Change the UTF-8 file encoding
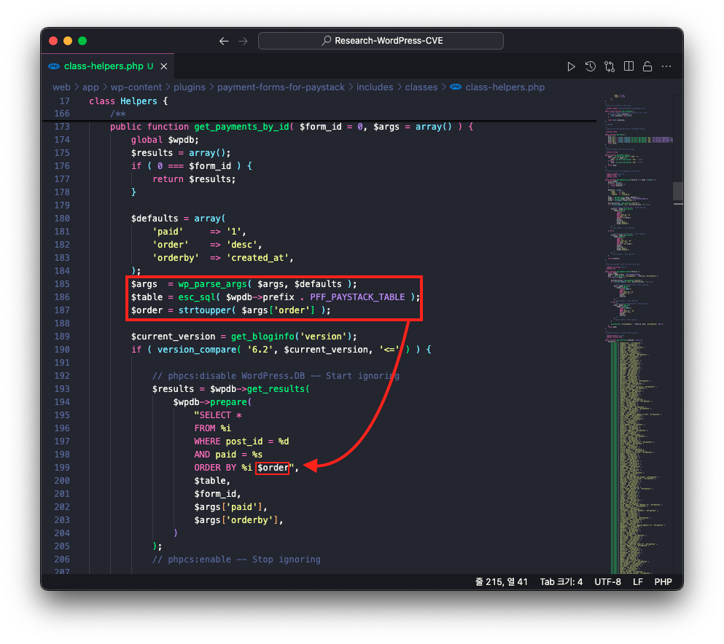Image resolution: width=724 pixels, height=644 pixels. pyautogui.click(x=607, y=582)
